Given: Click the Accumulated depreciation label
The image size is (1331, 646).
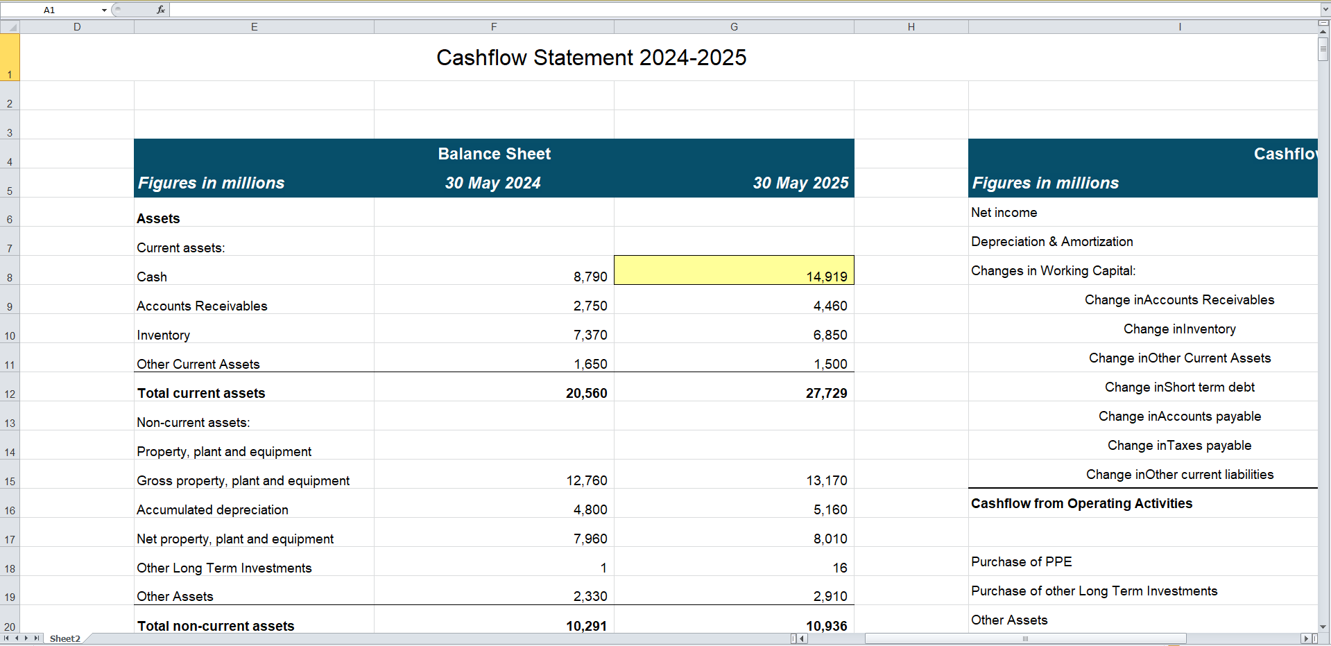Looking at the screenshot, I should 212,509.
